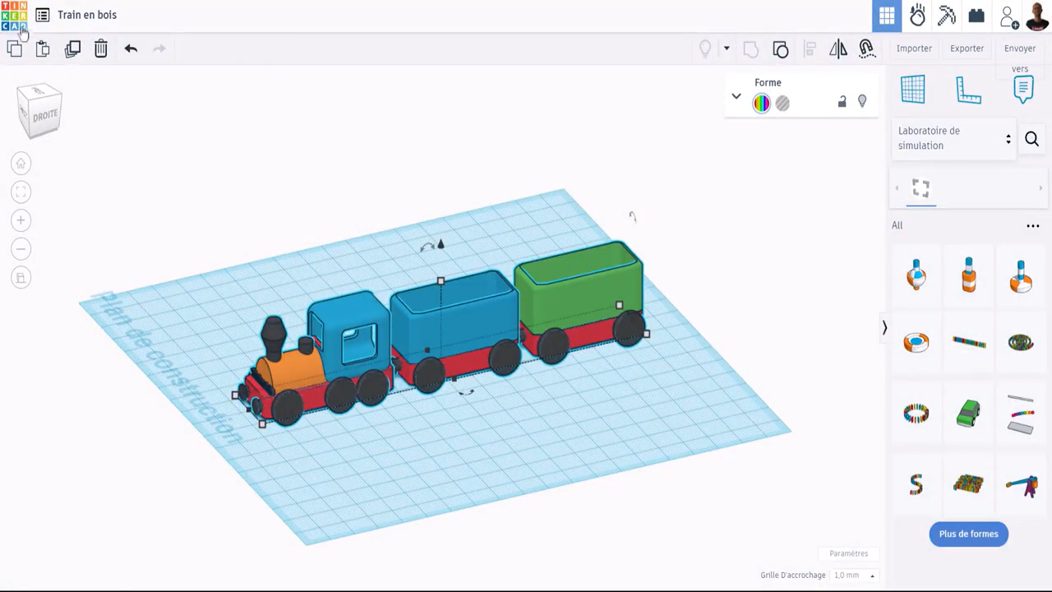1052x592 pixels.
Task: Lock the selected shape
Action: point(842,101)
